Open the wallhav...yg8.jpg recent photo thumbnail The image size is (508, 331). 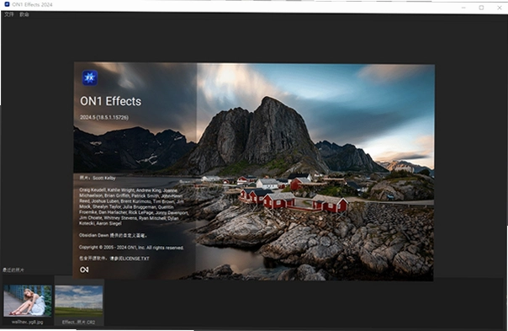[28, 301]
